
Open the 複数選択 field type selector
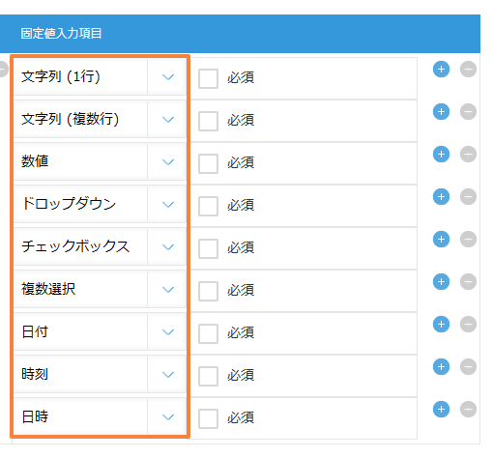click(x=100, y=289)
